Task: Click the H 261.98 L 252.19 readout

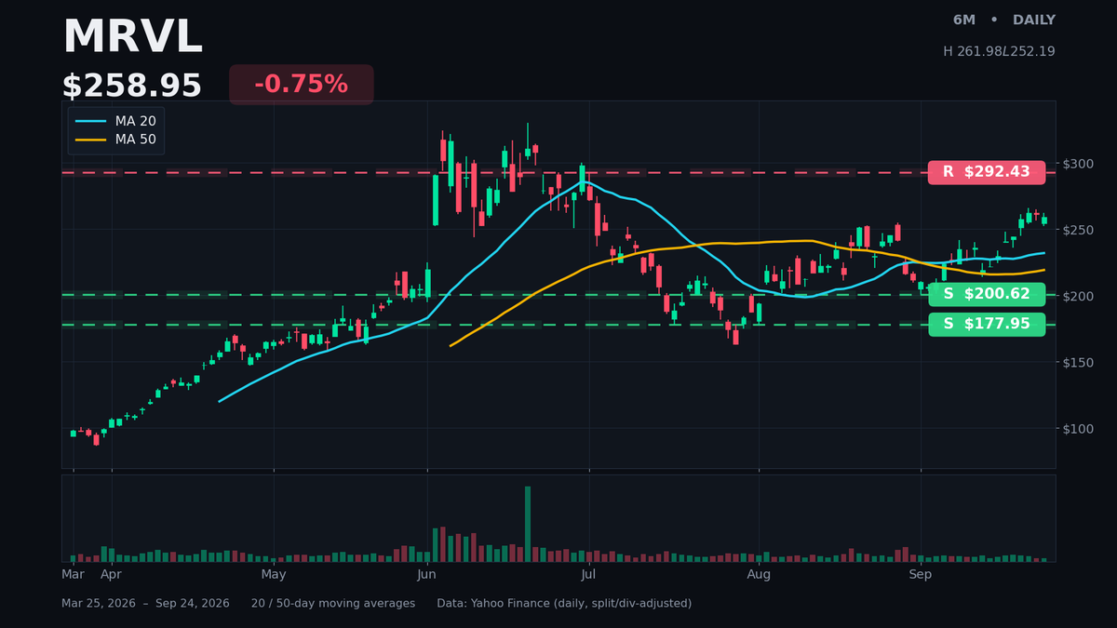Action: coord(999,51)
